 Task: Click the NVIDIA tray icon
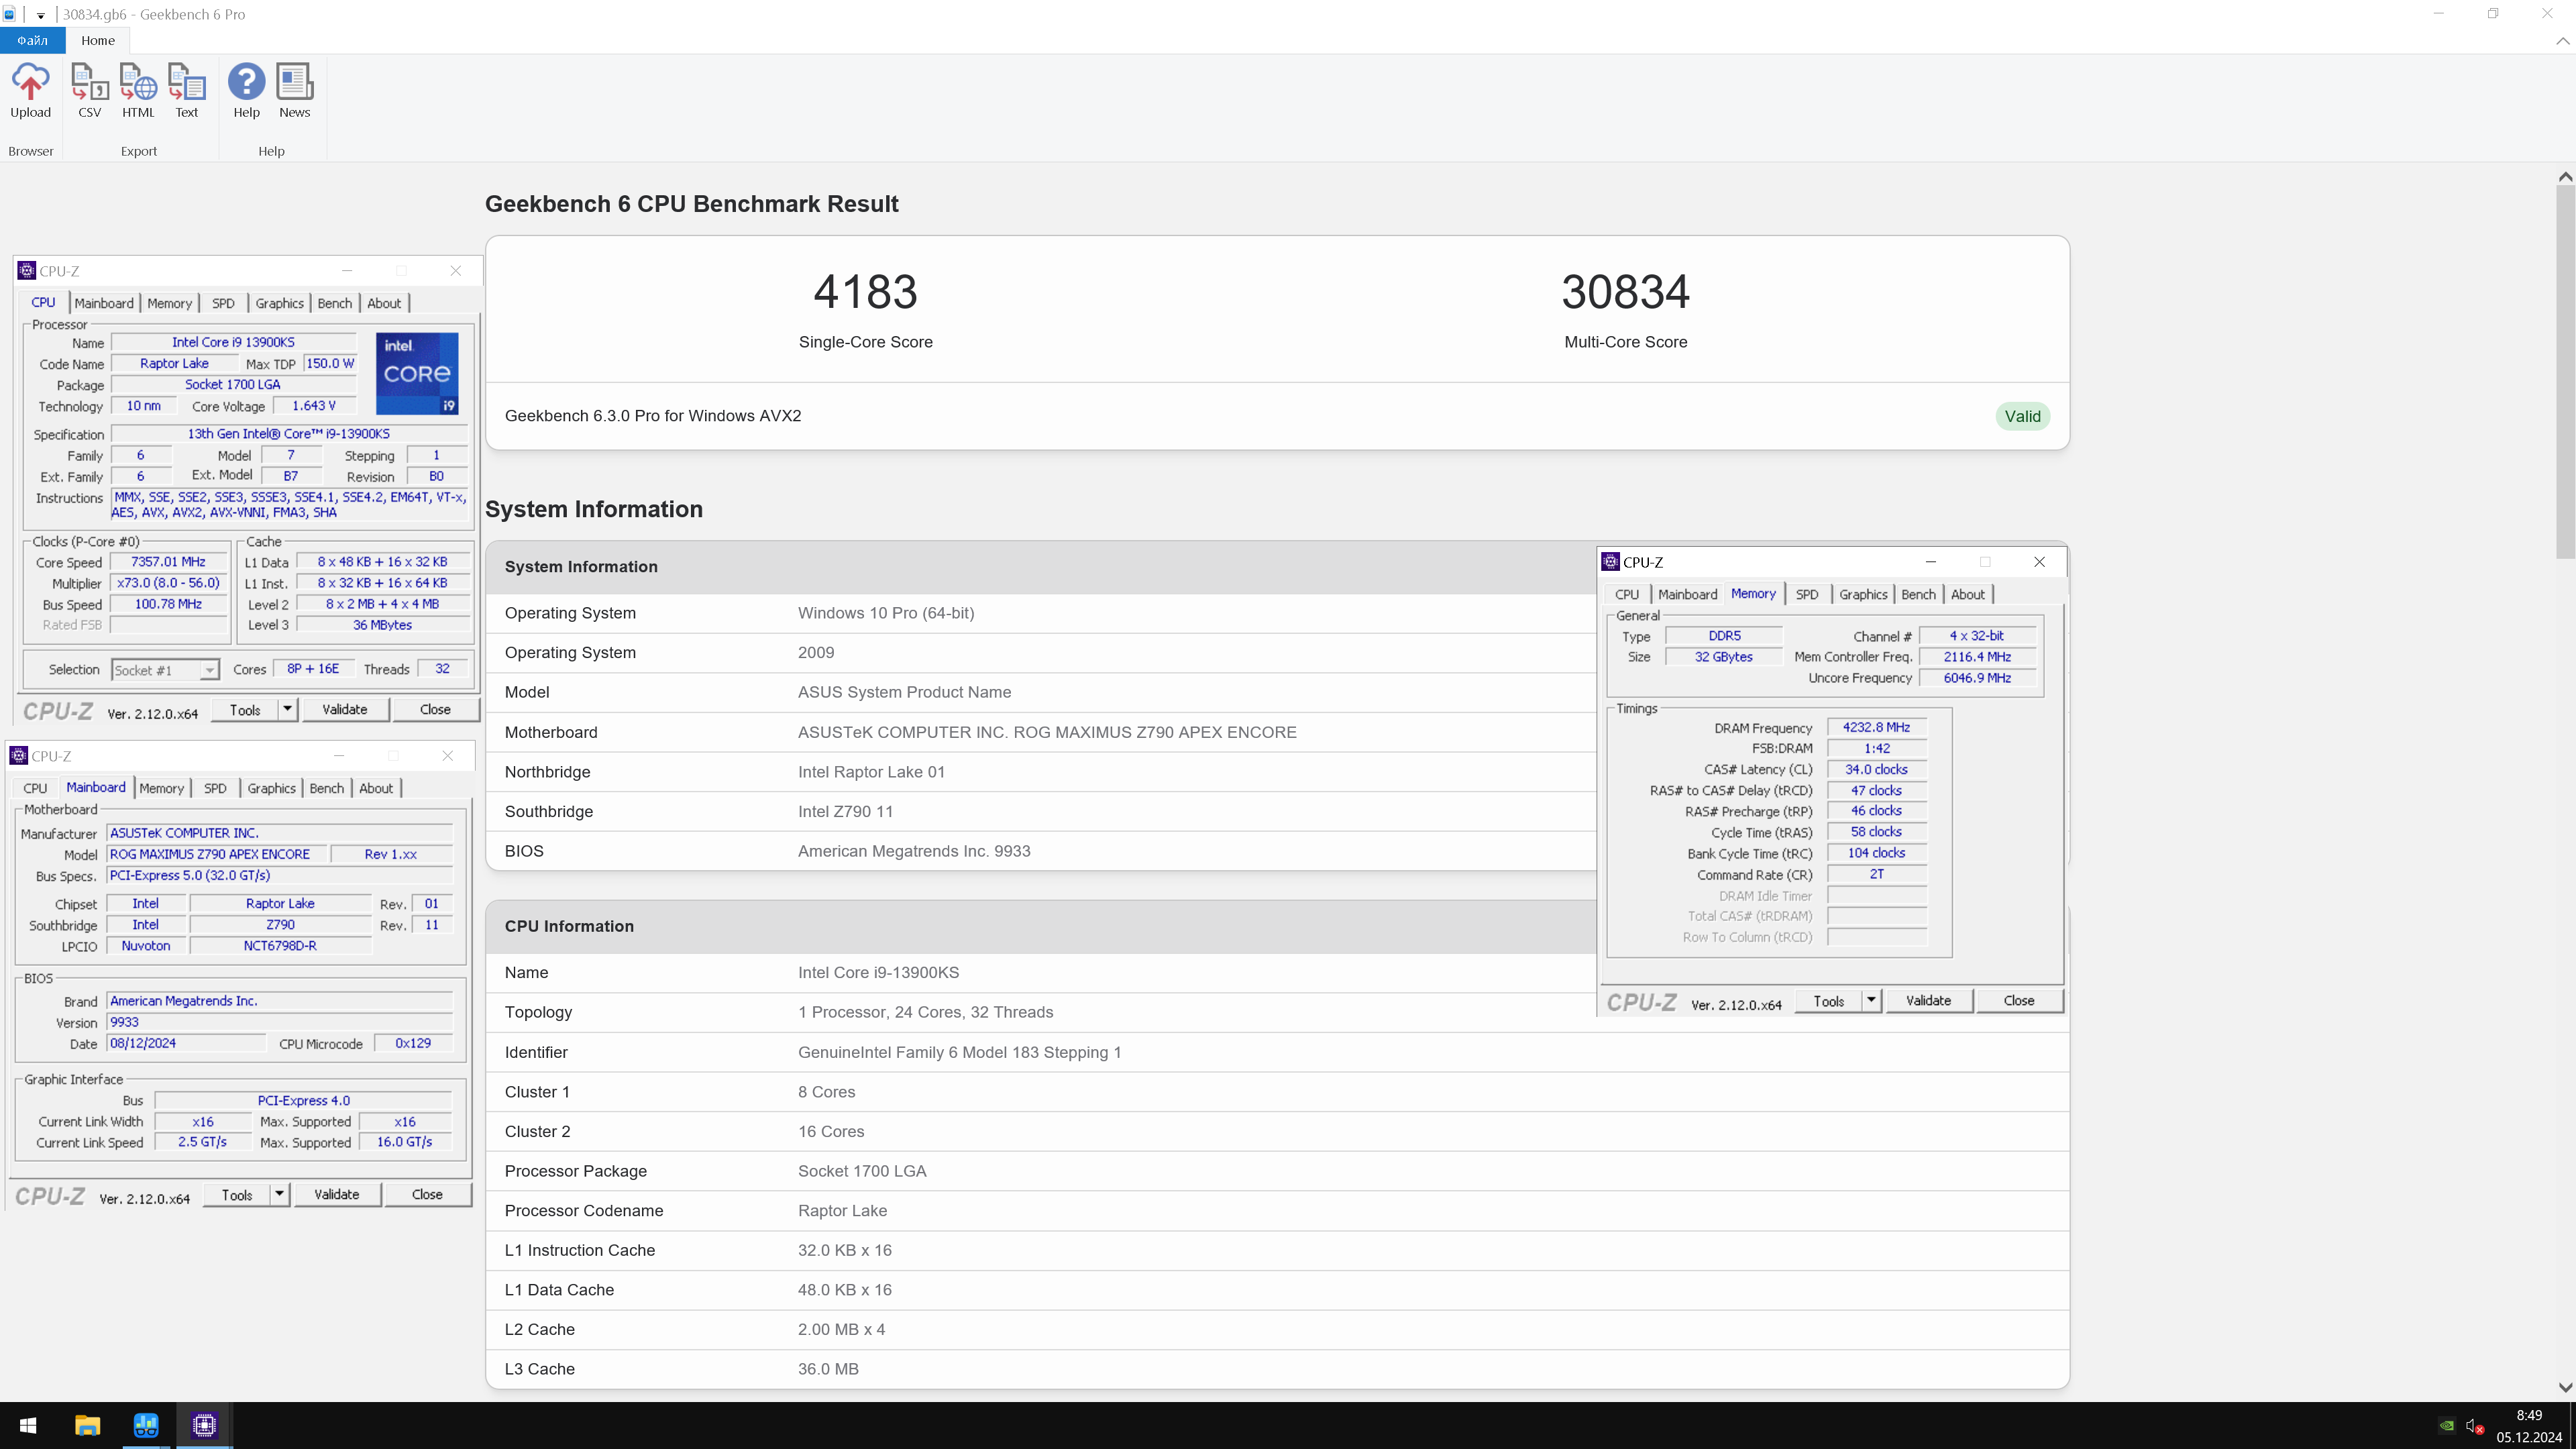tap(2446, 1426)
